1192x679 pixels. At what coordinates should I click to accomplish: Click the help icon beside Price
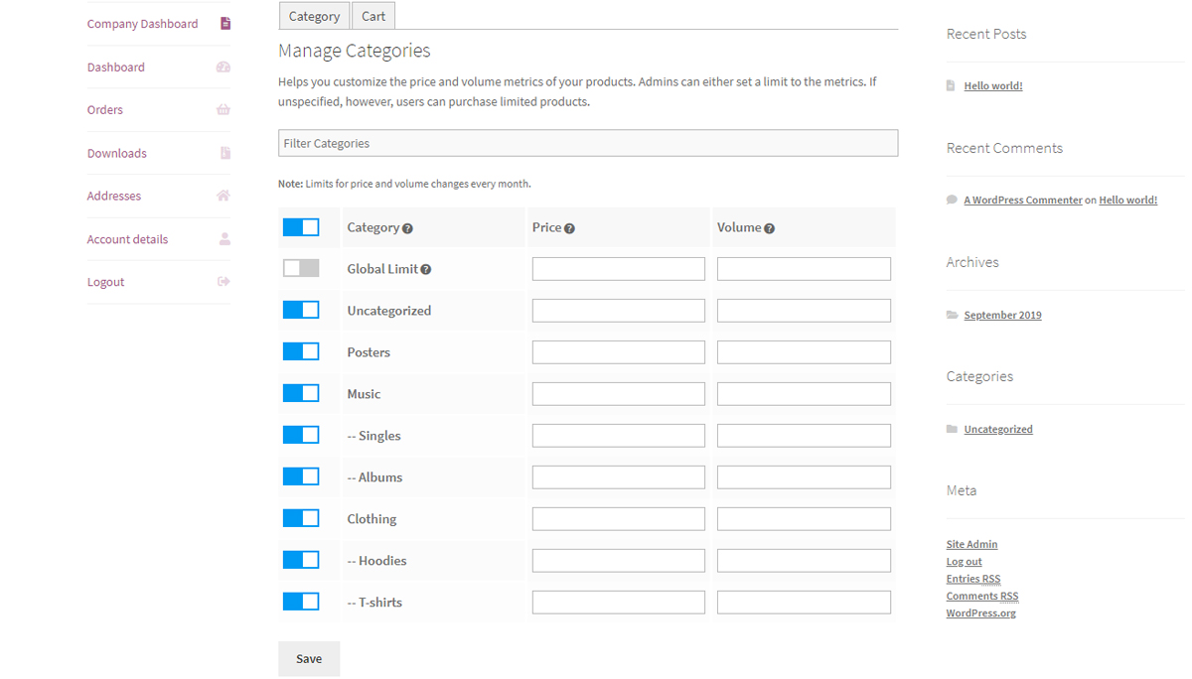[569, 228]
